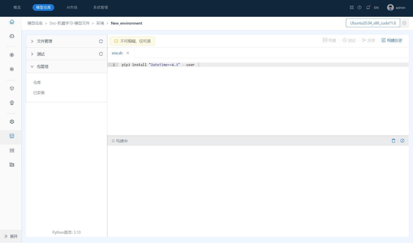
Task: Close the env.sh tab
Action: [x=128, y=53]
